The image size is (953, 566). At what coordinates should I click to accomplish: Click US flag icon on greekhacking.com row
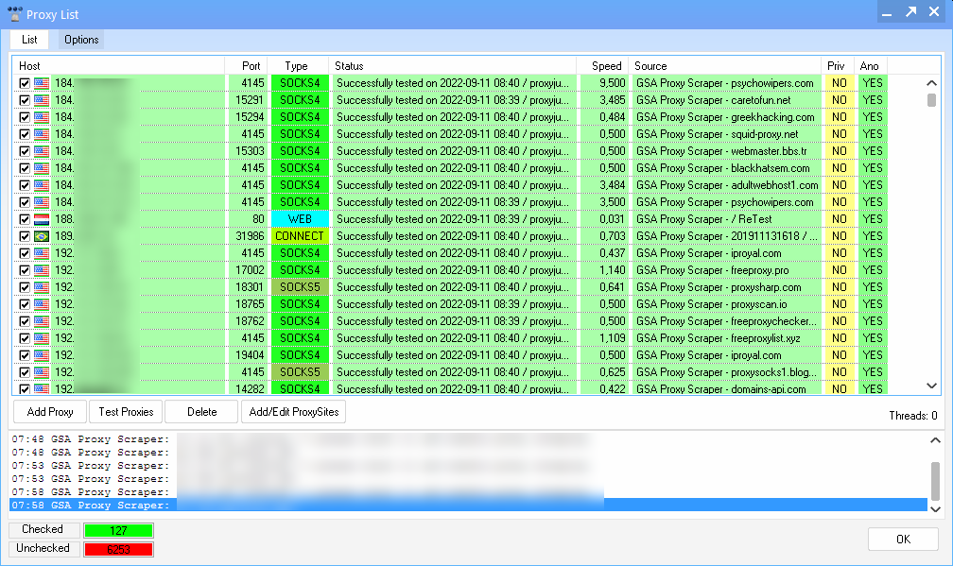coord(42,117)
